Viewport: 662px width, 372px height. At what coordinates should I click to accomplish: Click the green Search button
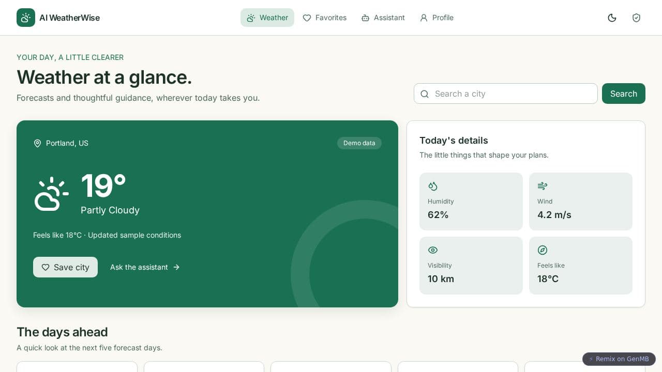pyautogui.click(x=624, y=94)
